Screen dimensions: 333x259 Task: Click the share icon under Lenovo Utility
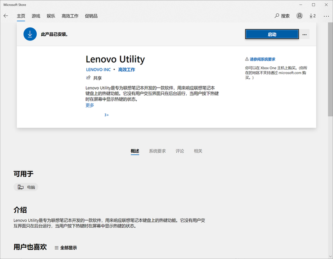(88, 78)
